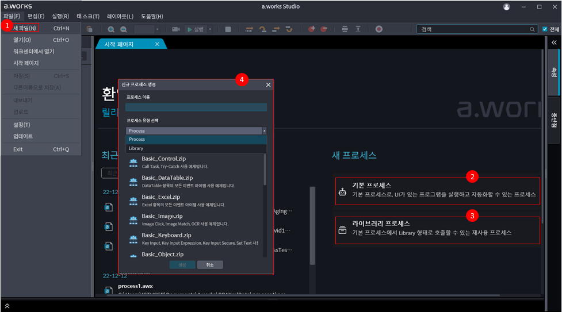The width and height of the screenshot is (562, 312).
Task: Click the round record toolbar icon
Action: point(379,29)
